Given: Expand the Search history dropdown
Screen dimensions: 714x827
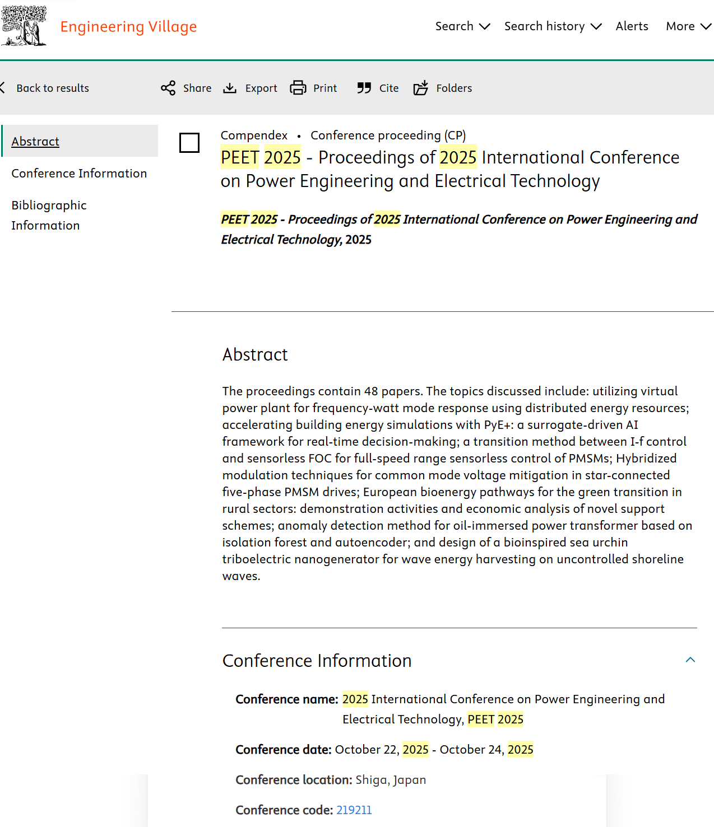Looking at the screenshot, I should (x=552, y=26).
